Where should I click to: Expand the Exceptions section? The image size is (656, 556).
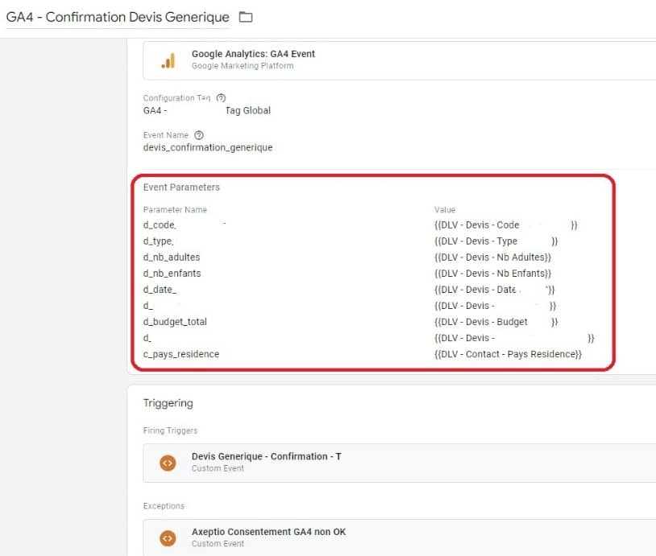tap(164, 506)
